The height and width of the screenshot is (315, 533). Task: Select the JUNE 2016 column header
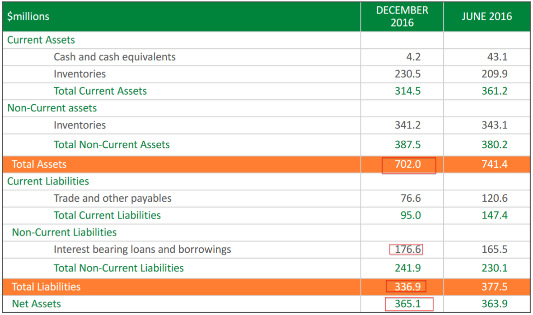tap(486, 17)
